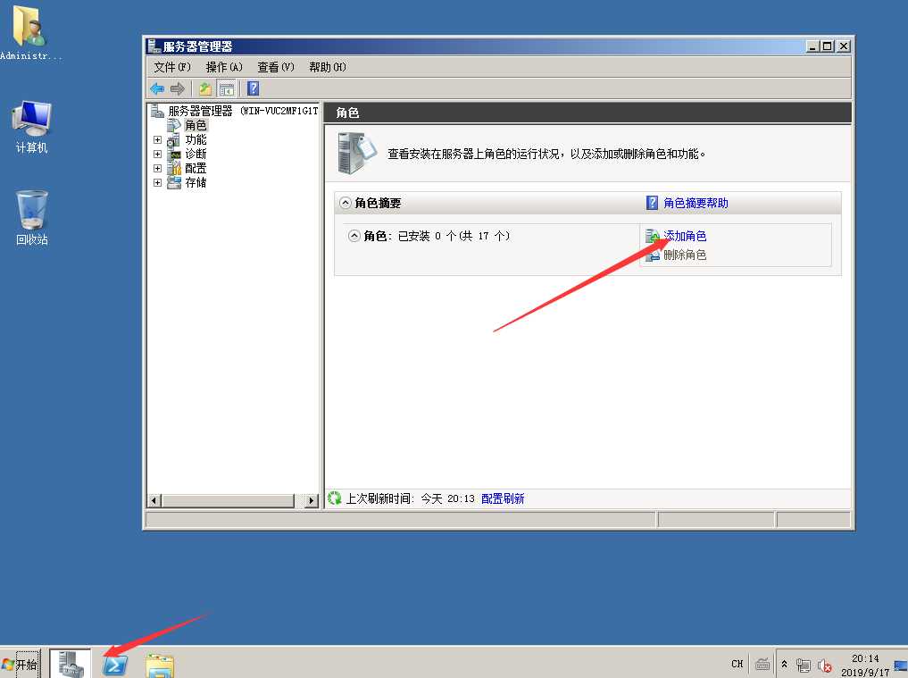Open the Action (操作) menu
This screenshot has height=678, width=908.
224,67
